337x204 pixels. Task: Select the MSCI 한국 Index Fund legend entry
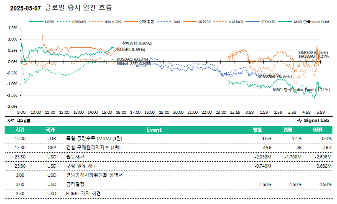pyautogui.click(x=304, y=22)
